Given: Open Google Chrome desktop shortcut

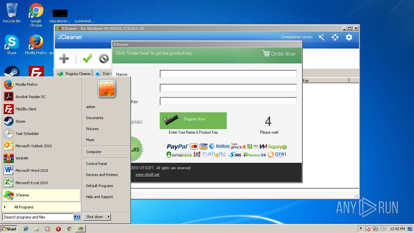Looking at the screenshot, I should click(x=36, y=15).
